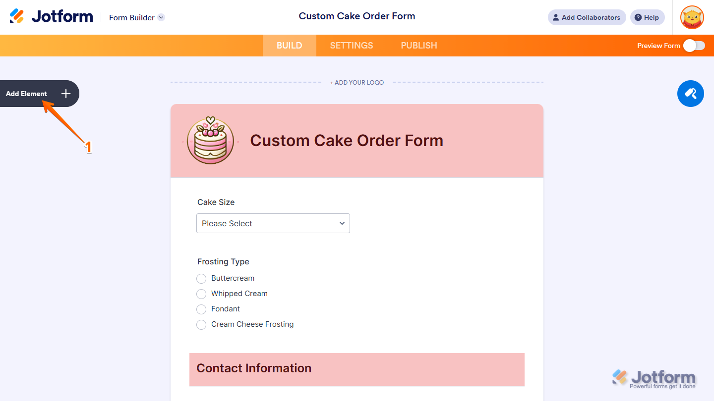Open the Cake Size dropdown
This screenshot has width=714, height=401.
pos(273,223)
